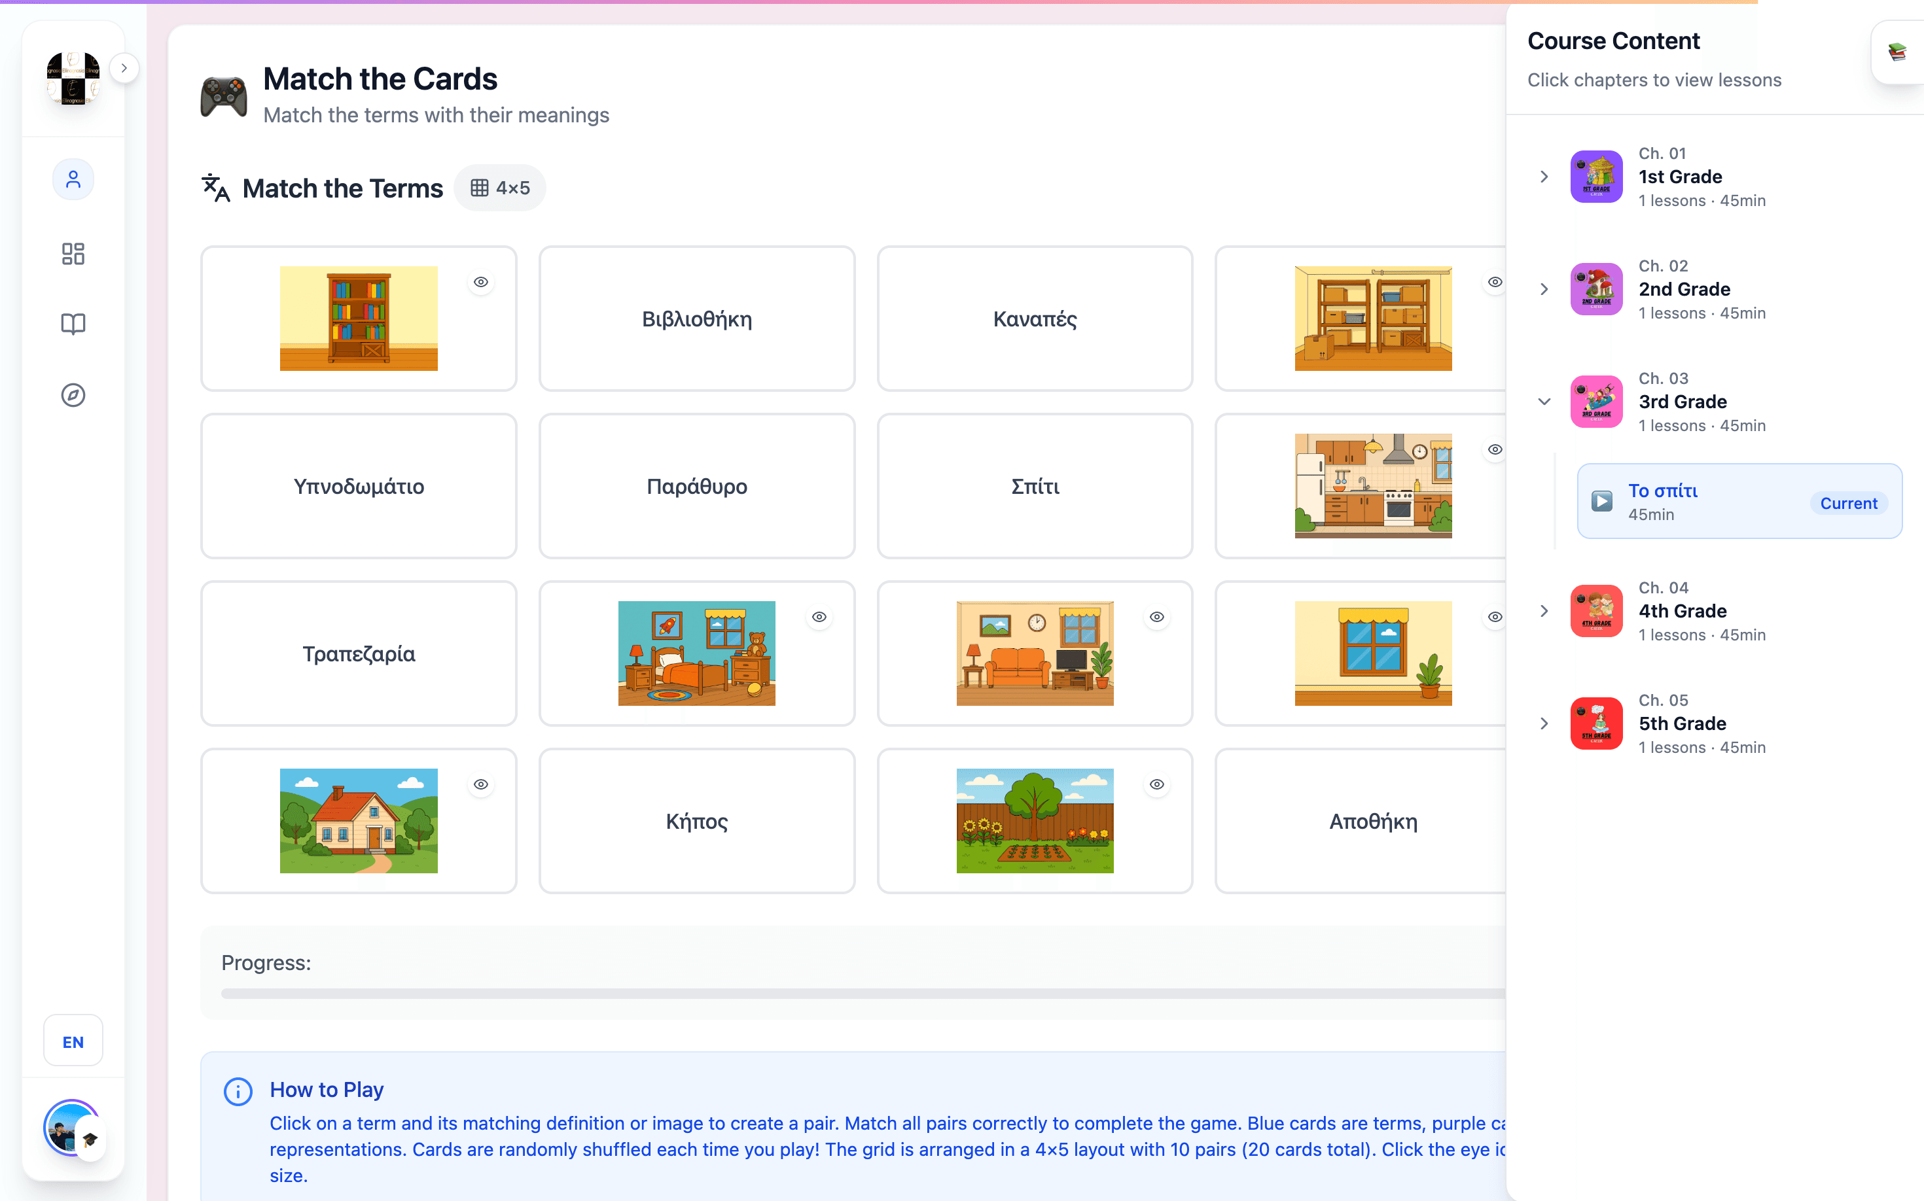Toggle eye icon on kitchen card
This screenshot has width=1924, height=1201.
(1495, 449)
